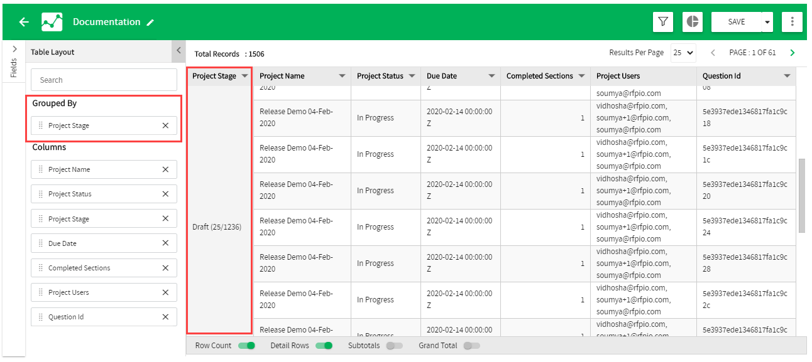This screenshot has height=362, width=812.
Task: Click the SAVE button
Action: click(737, 22)
